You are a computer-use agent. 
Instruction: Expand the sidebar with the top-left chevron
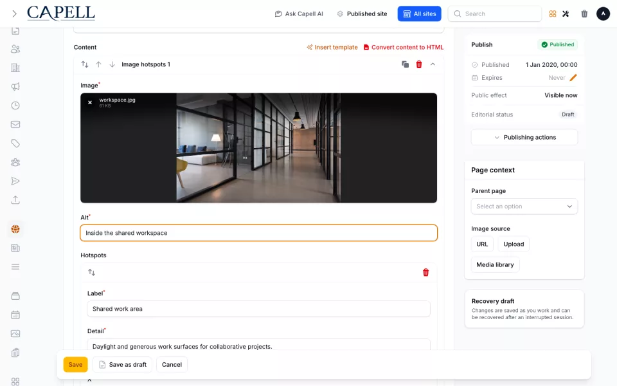coord(15,14)
